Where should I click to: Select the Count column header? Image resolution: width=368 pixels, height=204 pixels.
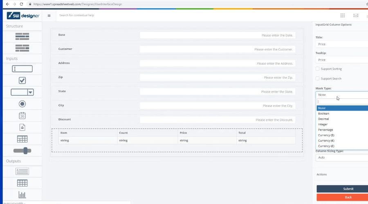click(x=148, y=133)
